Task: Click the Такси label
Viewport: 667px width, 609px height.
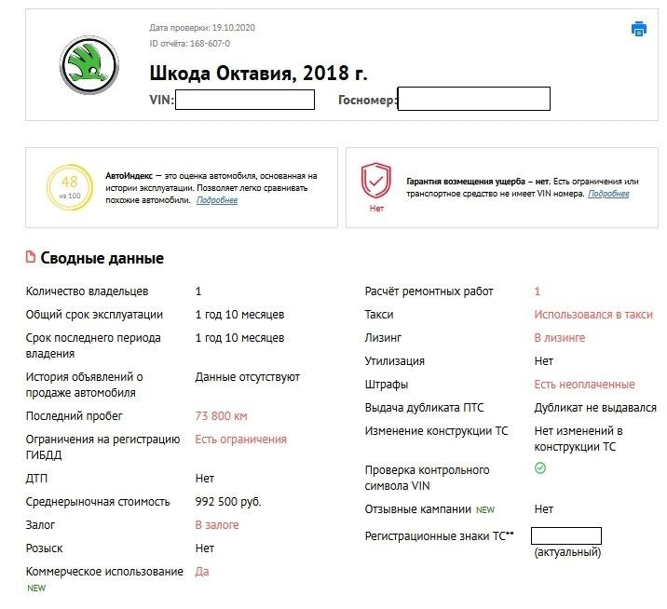Action: (379, 315)
